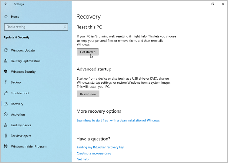
Task: Open Finding my BitLocker recovery key link
Action: pyautogui.click(x=100, y=147)
